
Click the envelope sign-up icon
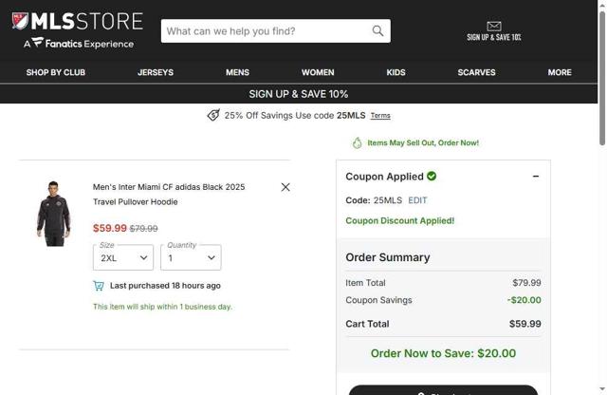[x=494, y=26]
